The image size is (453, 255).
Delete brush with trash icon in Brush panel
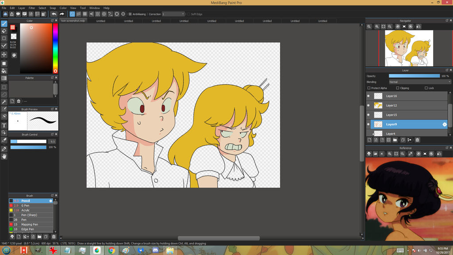tap(54, 237)
